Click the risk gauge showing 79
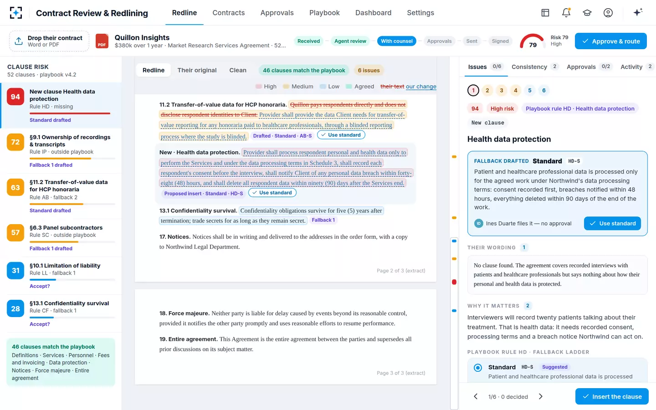The height and width of the screenshot is (410, 656). click(532, 41)
